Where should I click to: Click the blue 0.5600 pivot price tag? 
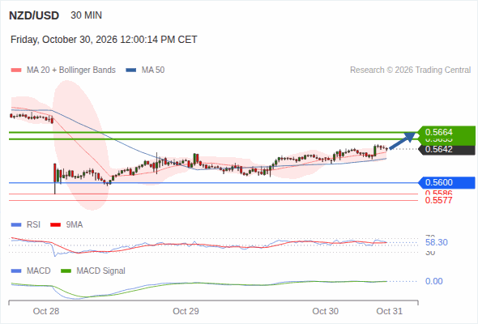coord(446,182)
